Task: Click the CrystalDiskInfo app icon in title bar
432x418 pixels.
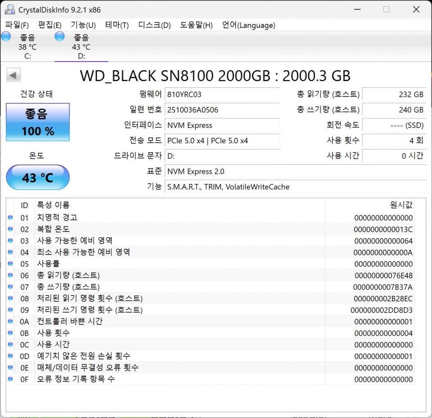Action: pyautogui.click(x=10, y=9)
